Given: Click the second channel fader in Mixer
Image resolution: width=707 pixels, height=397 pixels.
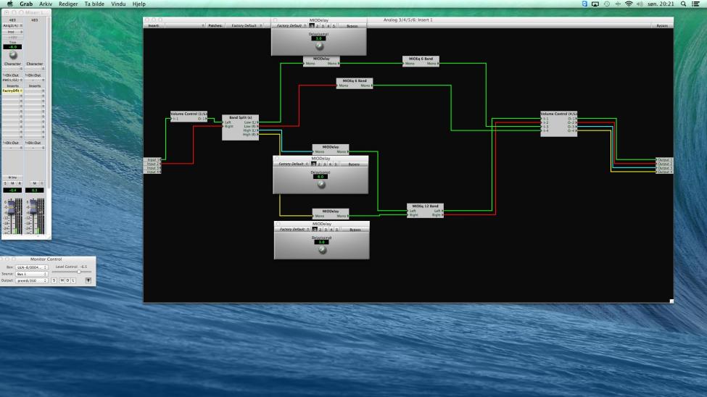Looking at the screenshot, I should [x=33, y=207].
